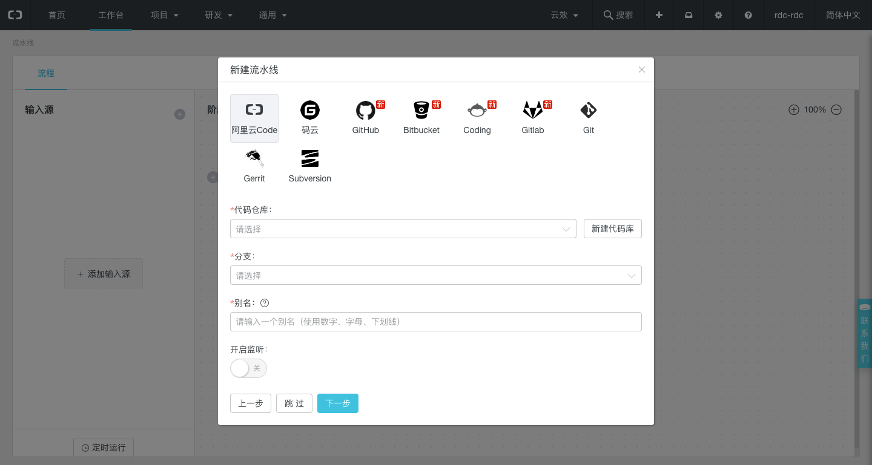Image resolution: width=872 pixels, height=465 pixels.
Task: Click the 定时运行 button
Action: pyautogui.click(x=104, y=447)
